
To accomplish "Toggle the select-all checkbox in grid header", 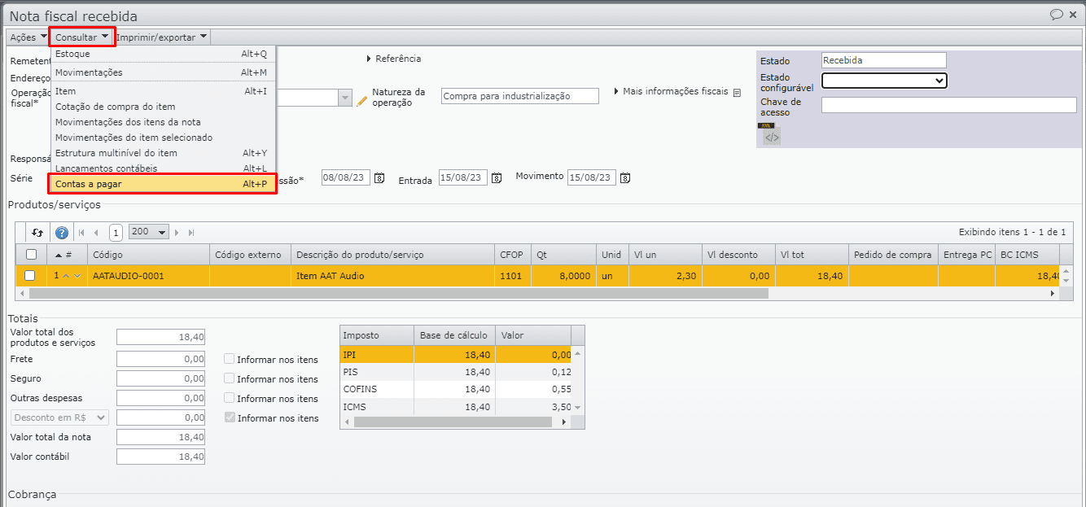I will tap(31, 255).
